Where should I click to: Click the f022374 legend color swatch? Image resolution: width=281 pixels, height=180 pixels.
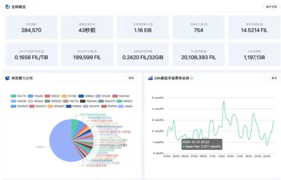click(32, 106)
